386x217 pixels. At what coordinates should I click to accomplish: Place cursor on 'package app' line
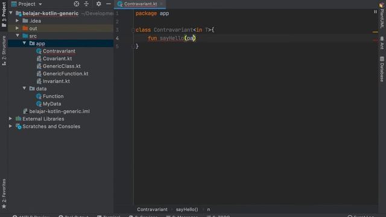[x=152, y=13]
